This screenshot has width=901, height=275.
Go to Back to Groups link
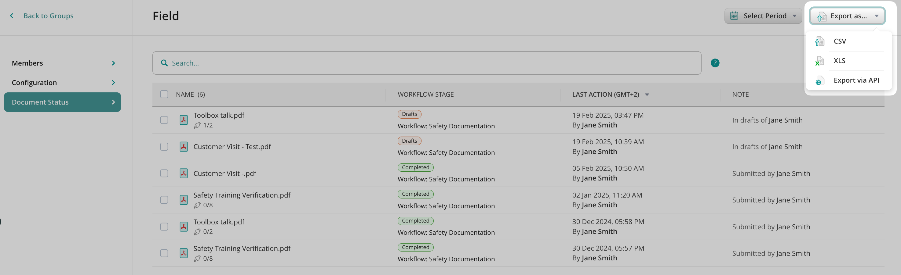tap(48, 16)
